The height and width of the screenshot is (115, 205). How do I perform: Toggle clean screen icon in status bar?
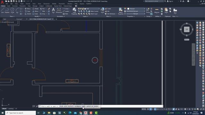(201, 109)
